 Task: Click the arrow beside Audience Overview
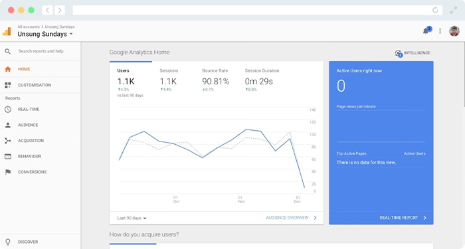coord(315,218)
